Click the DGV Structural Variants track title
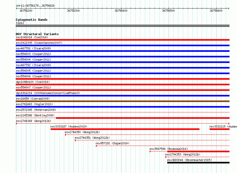The width and height of the screenshot is (237, 173). click(37, 34)
